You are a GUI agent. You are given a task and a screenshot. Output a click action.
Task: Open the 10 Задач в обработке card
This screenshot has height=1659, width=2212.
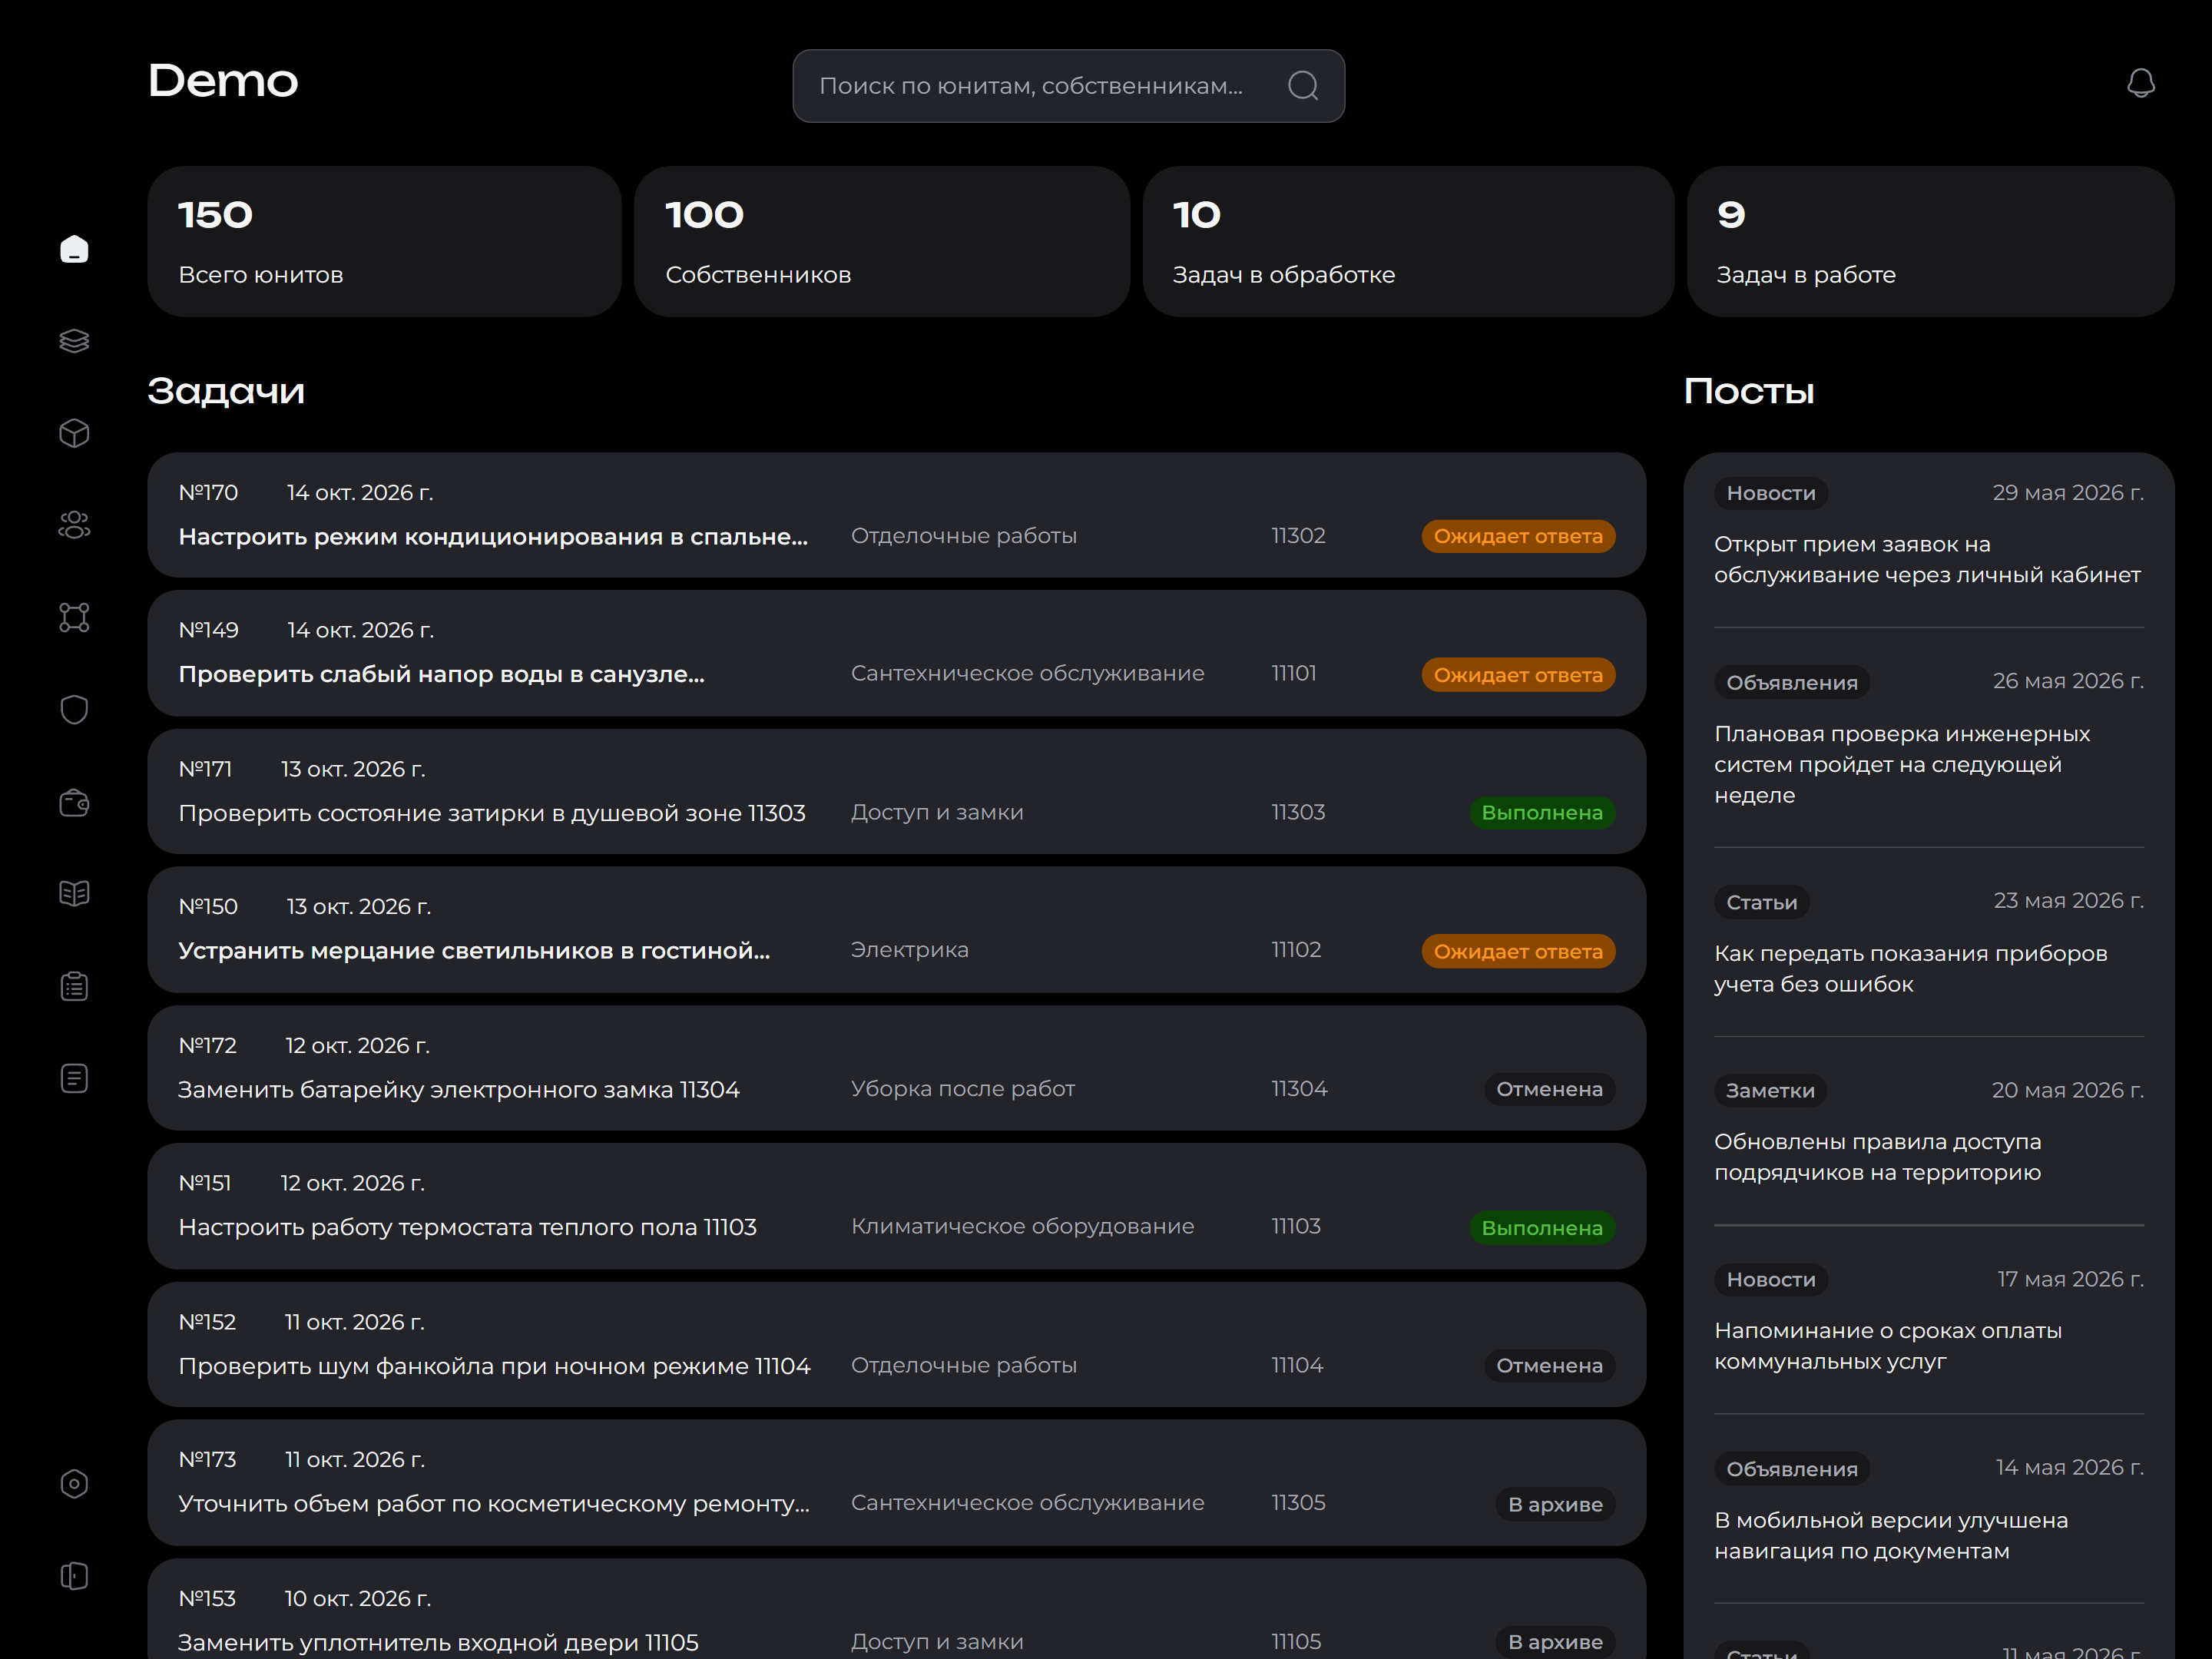[x=1408, y=242]
